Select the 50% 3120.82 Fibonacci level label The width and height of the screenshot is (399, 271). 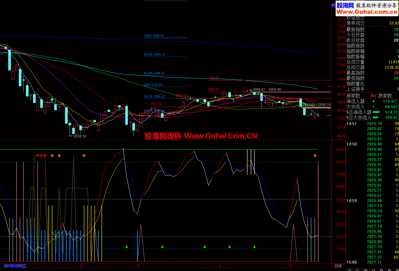pos(153,85)
